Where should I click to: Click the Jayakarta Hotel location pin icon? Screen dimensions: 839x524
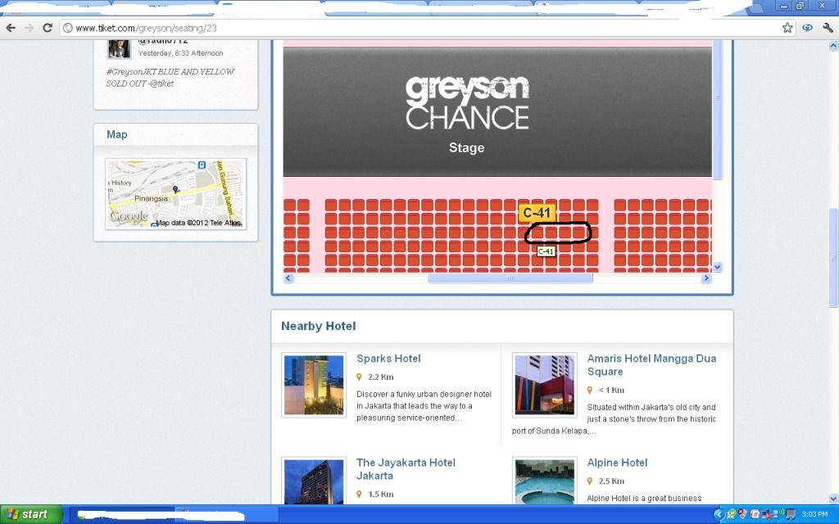[x=359, y=494]
